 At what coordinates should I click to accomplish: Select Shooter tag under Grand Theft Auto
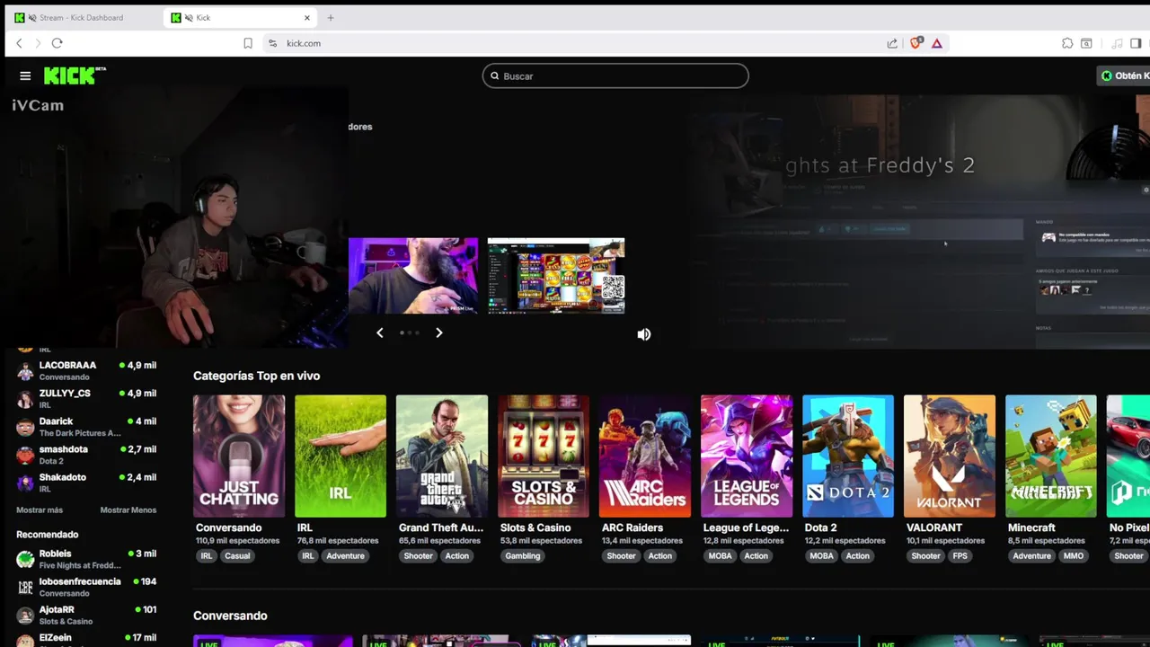(418, 556)
